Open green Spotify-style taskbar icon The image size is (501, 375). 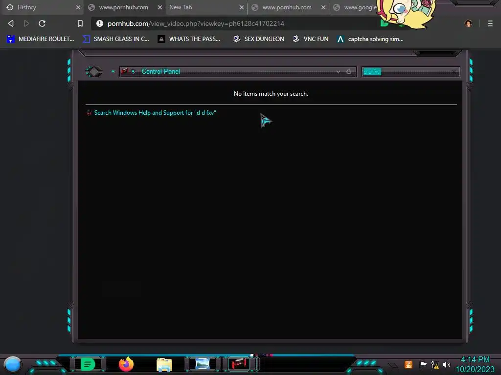(88, 364)
